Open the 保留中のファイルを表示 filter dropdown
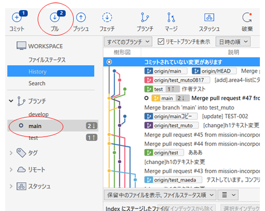This screenshot has width=265, height=211. click(x=161, y=194)
